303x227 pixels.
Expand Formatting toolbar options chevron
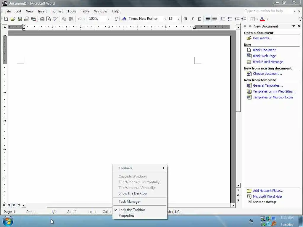[300, 19]
